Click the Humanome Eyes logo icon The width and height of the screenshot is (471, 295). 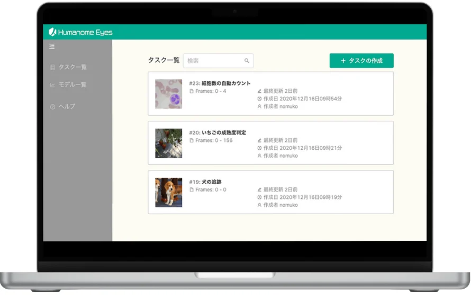coord(52,32)
